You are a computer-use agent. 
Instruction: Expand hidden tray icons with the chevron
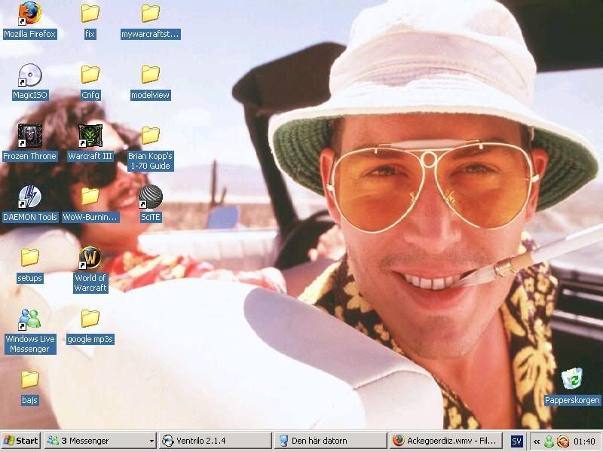point(537,441)
